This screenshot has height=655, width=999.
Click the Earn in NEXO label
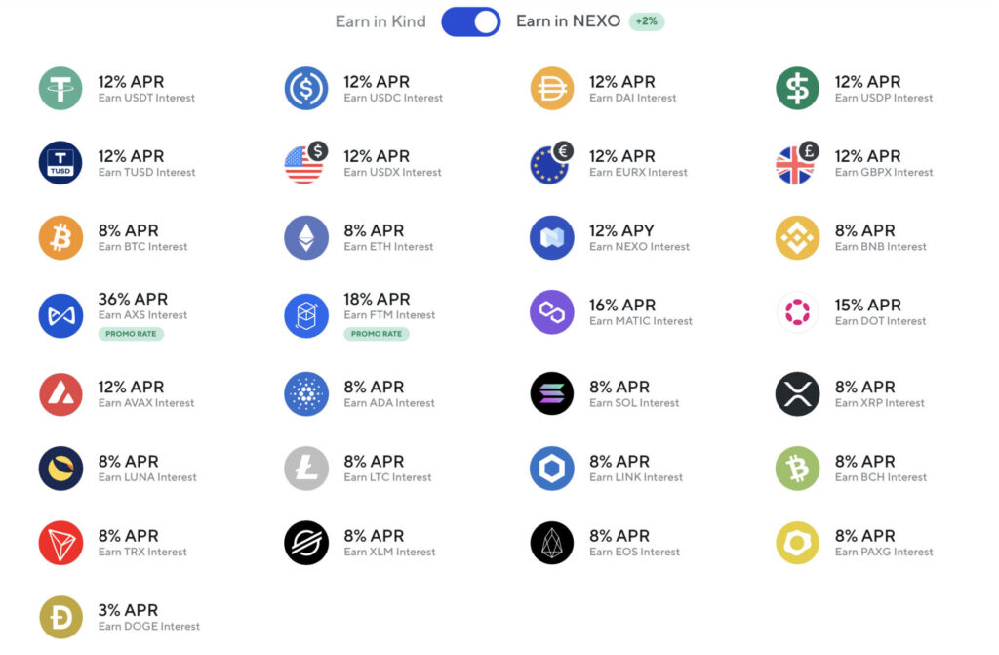pyautogui.click(x=568, y=21)
